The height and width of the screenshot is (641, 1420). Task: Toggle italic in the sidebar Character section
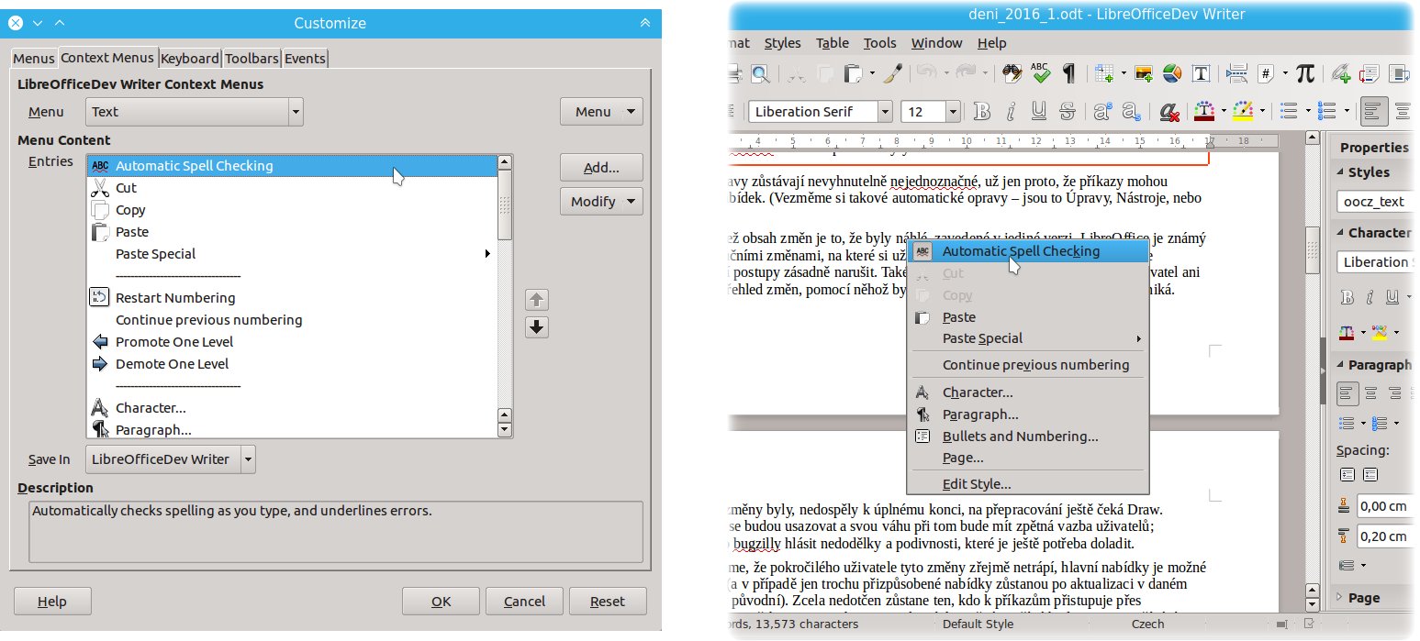tap(1370, 297)
